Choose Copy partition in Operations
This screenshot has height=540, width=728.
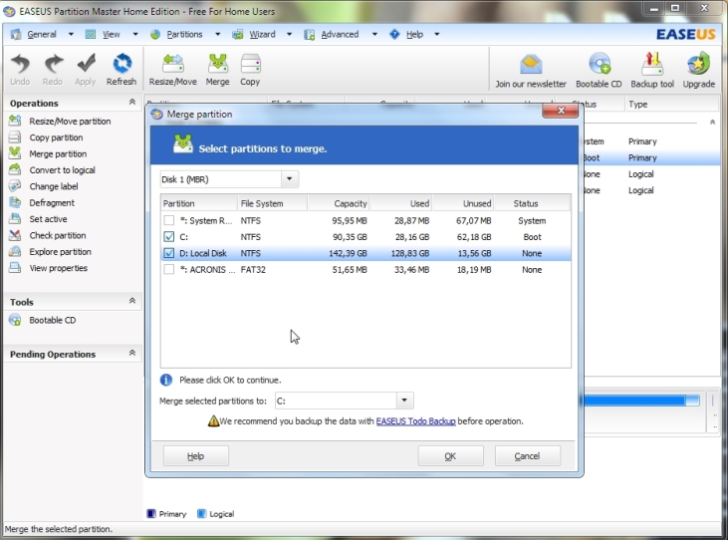pos(56,137)
